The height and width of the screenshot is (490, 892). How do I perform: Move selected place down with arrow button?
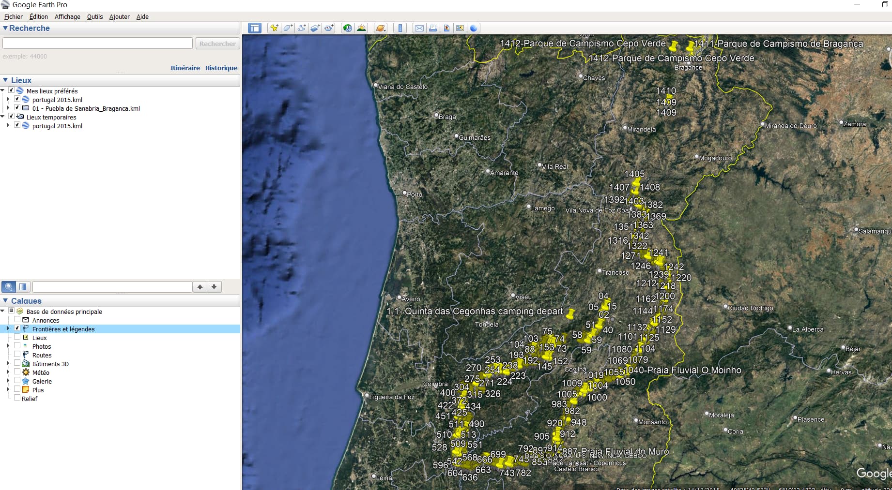click(x=214, y=287)
